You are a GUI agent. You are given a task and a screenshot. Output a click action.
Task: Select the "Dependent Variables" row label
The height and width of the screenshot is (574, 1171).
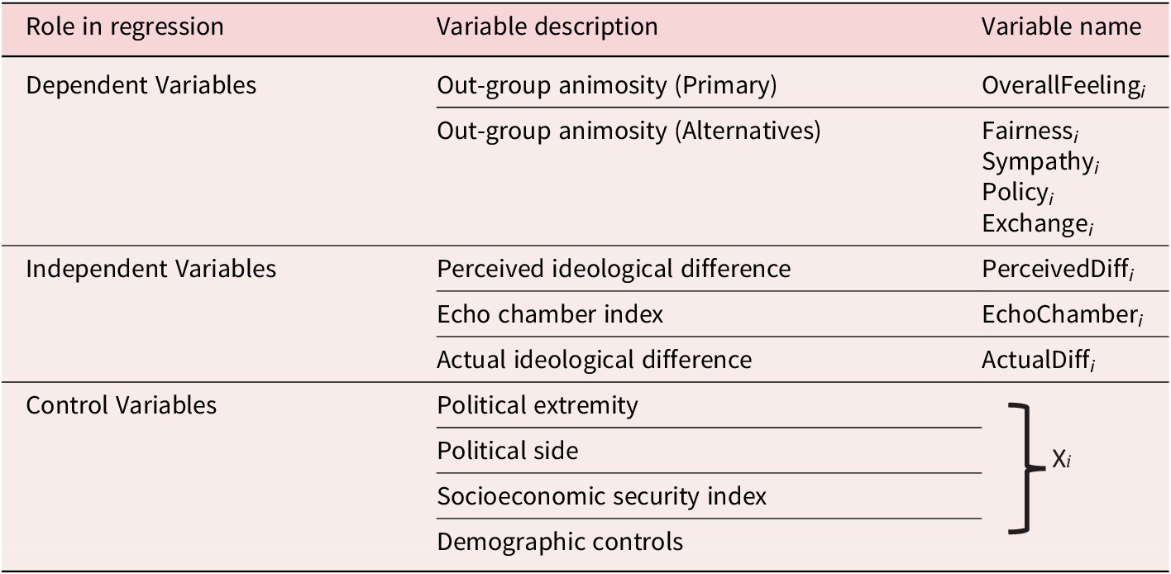[141, 85]
